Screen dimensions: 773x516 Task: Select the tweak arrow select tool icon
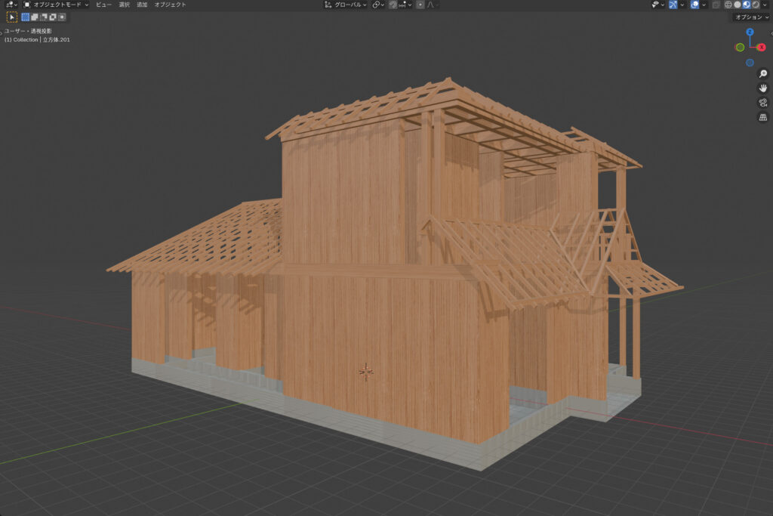tap(12, 17)
